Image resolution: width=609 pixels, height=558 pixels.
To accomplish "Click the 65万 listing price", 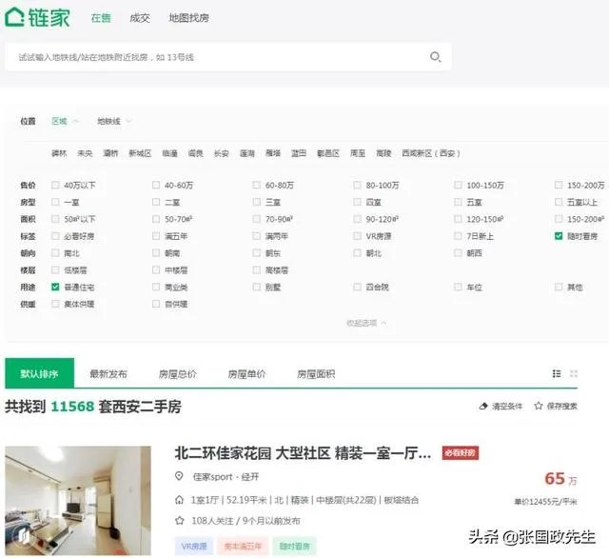I will (560, 478).
